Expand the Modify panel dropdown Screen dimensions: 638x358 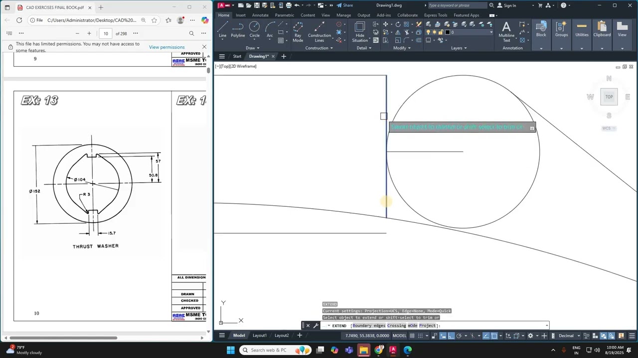pos(402,48)
